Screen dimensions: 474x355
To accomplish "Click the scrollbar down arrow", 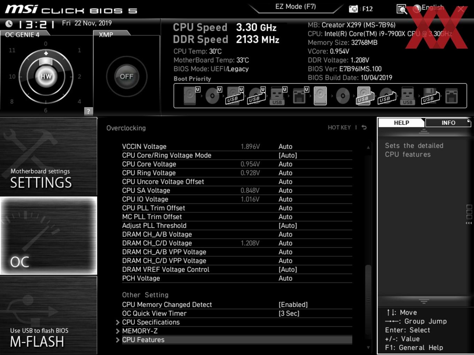I will (x=368, y=347).
